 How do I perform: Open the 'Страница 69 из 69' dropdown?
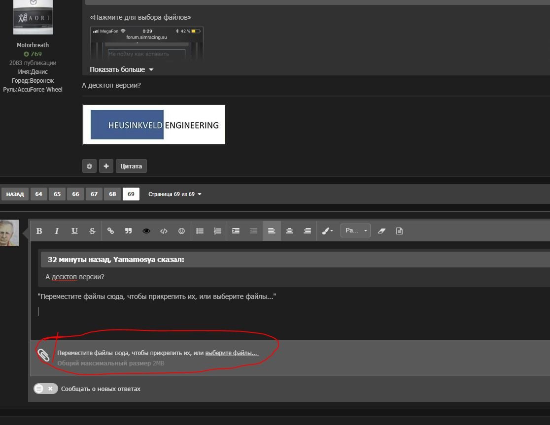175,194
